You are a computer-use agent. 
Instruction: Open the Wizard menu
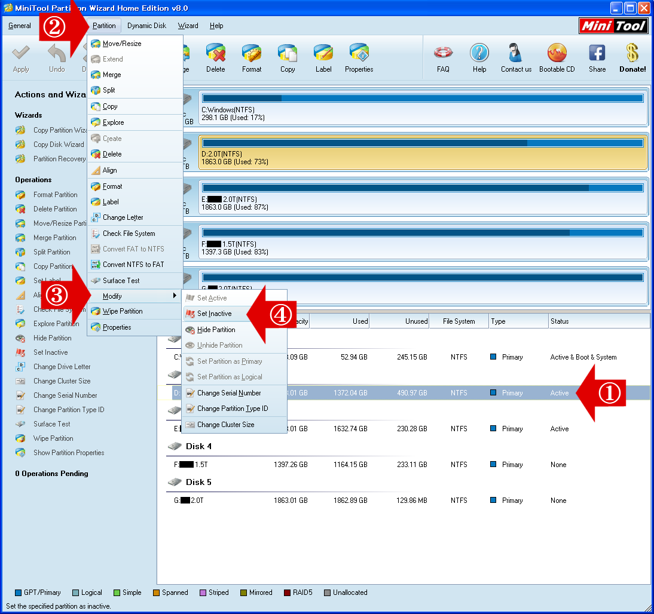(x=188, y=26)
